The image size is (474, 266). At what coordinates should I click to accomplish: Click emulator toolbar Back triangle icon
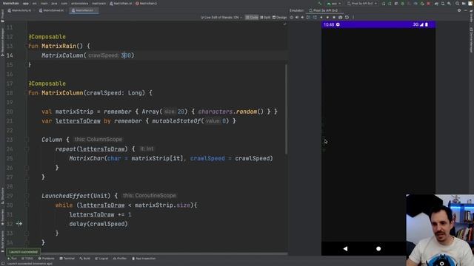tap(321, 17)
